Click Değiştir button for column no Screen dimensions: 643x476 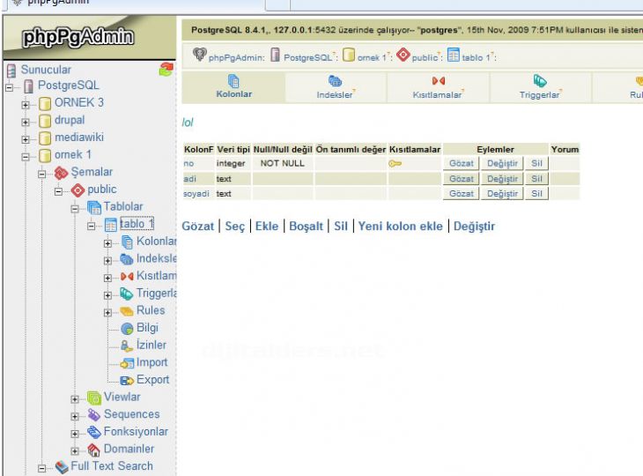(x=502, y=163)
